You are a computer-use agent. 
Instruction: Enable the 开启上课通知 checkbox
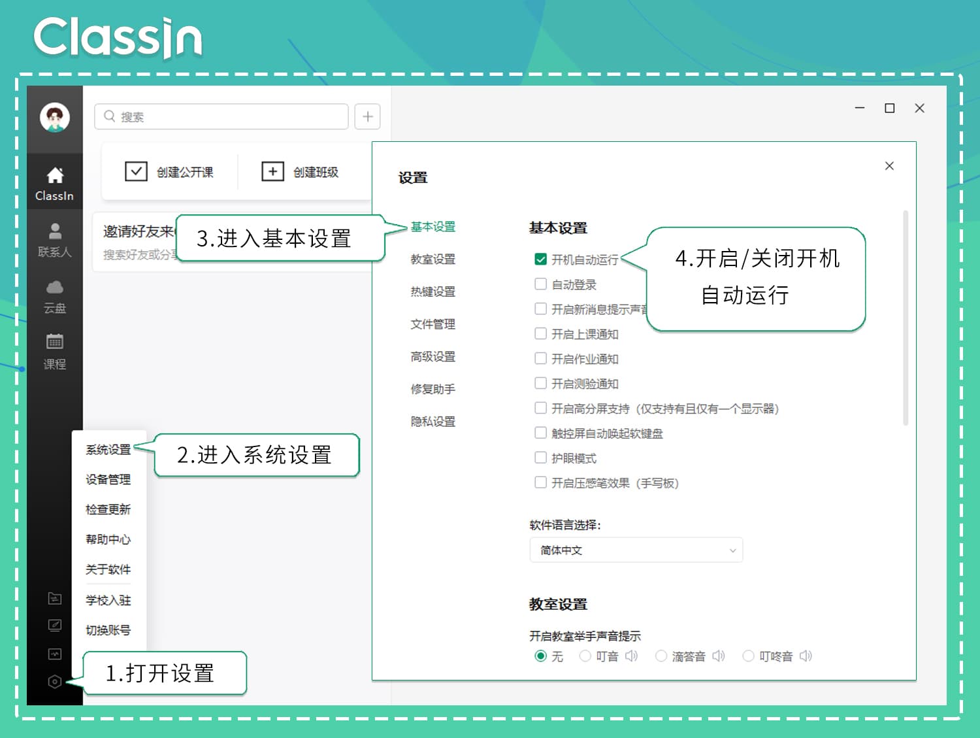pos(540,333)
